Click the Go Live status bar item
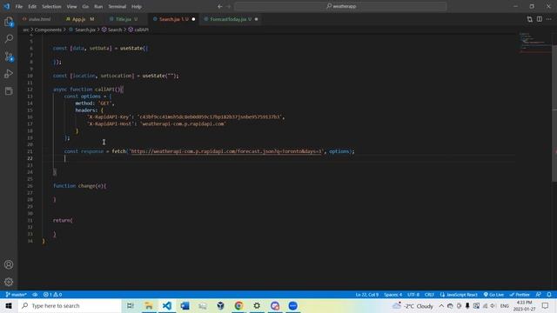 pyautogui.click(x=493, y=295)
